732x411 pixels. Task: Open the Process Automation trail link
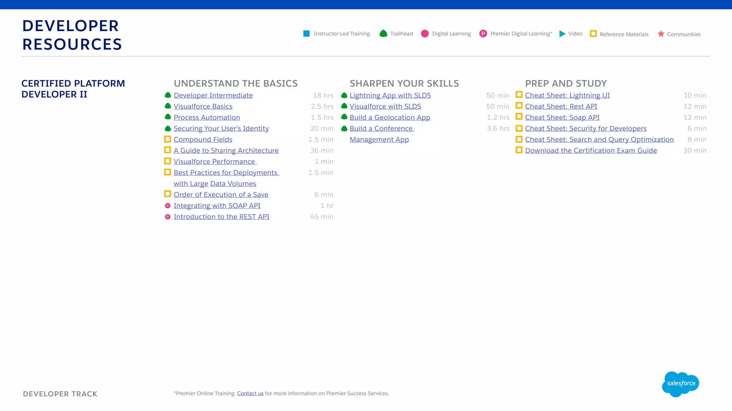207,117
